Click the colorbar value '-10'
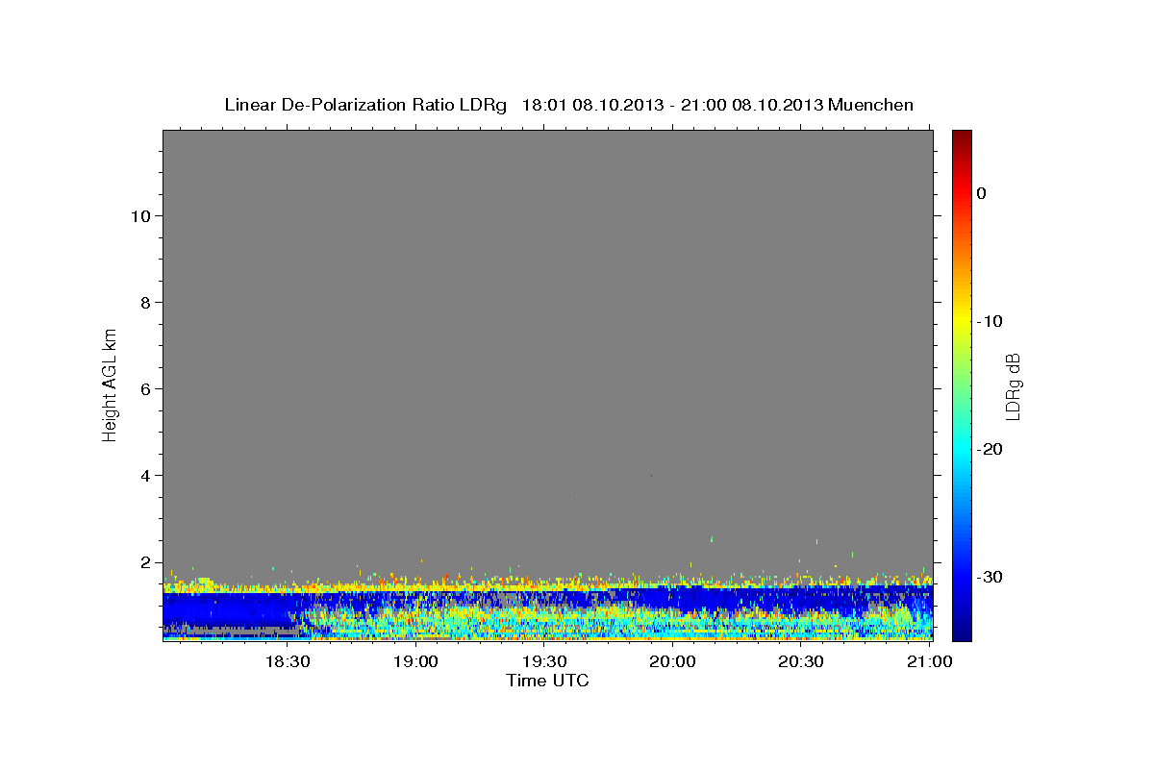The width and height of the screenshot is (1154, 769). click(x=991, y=321)
